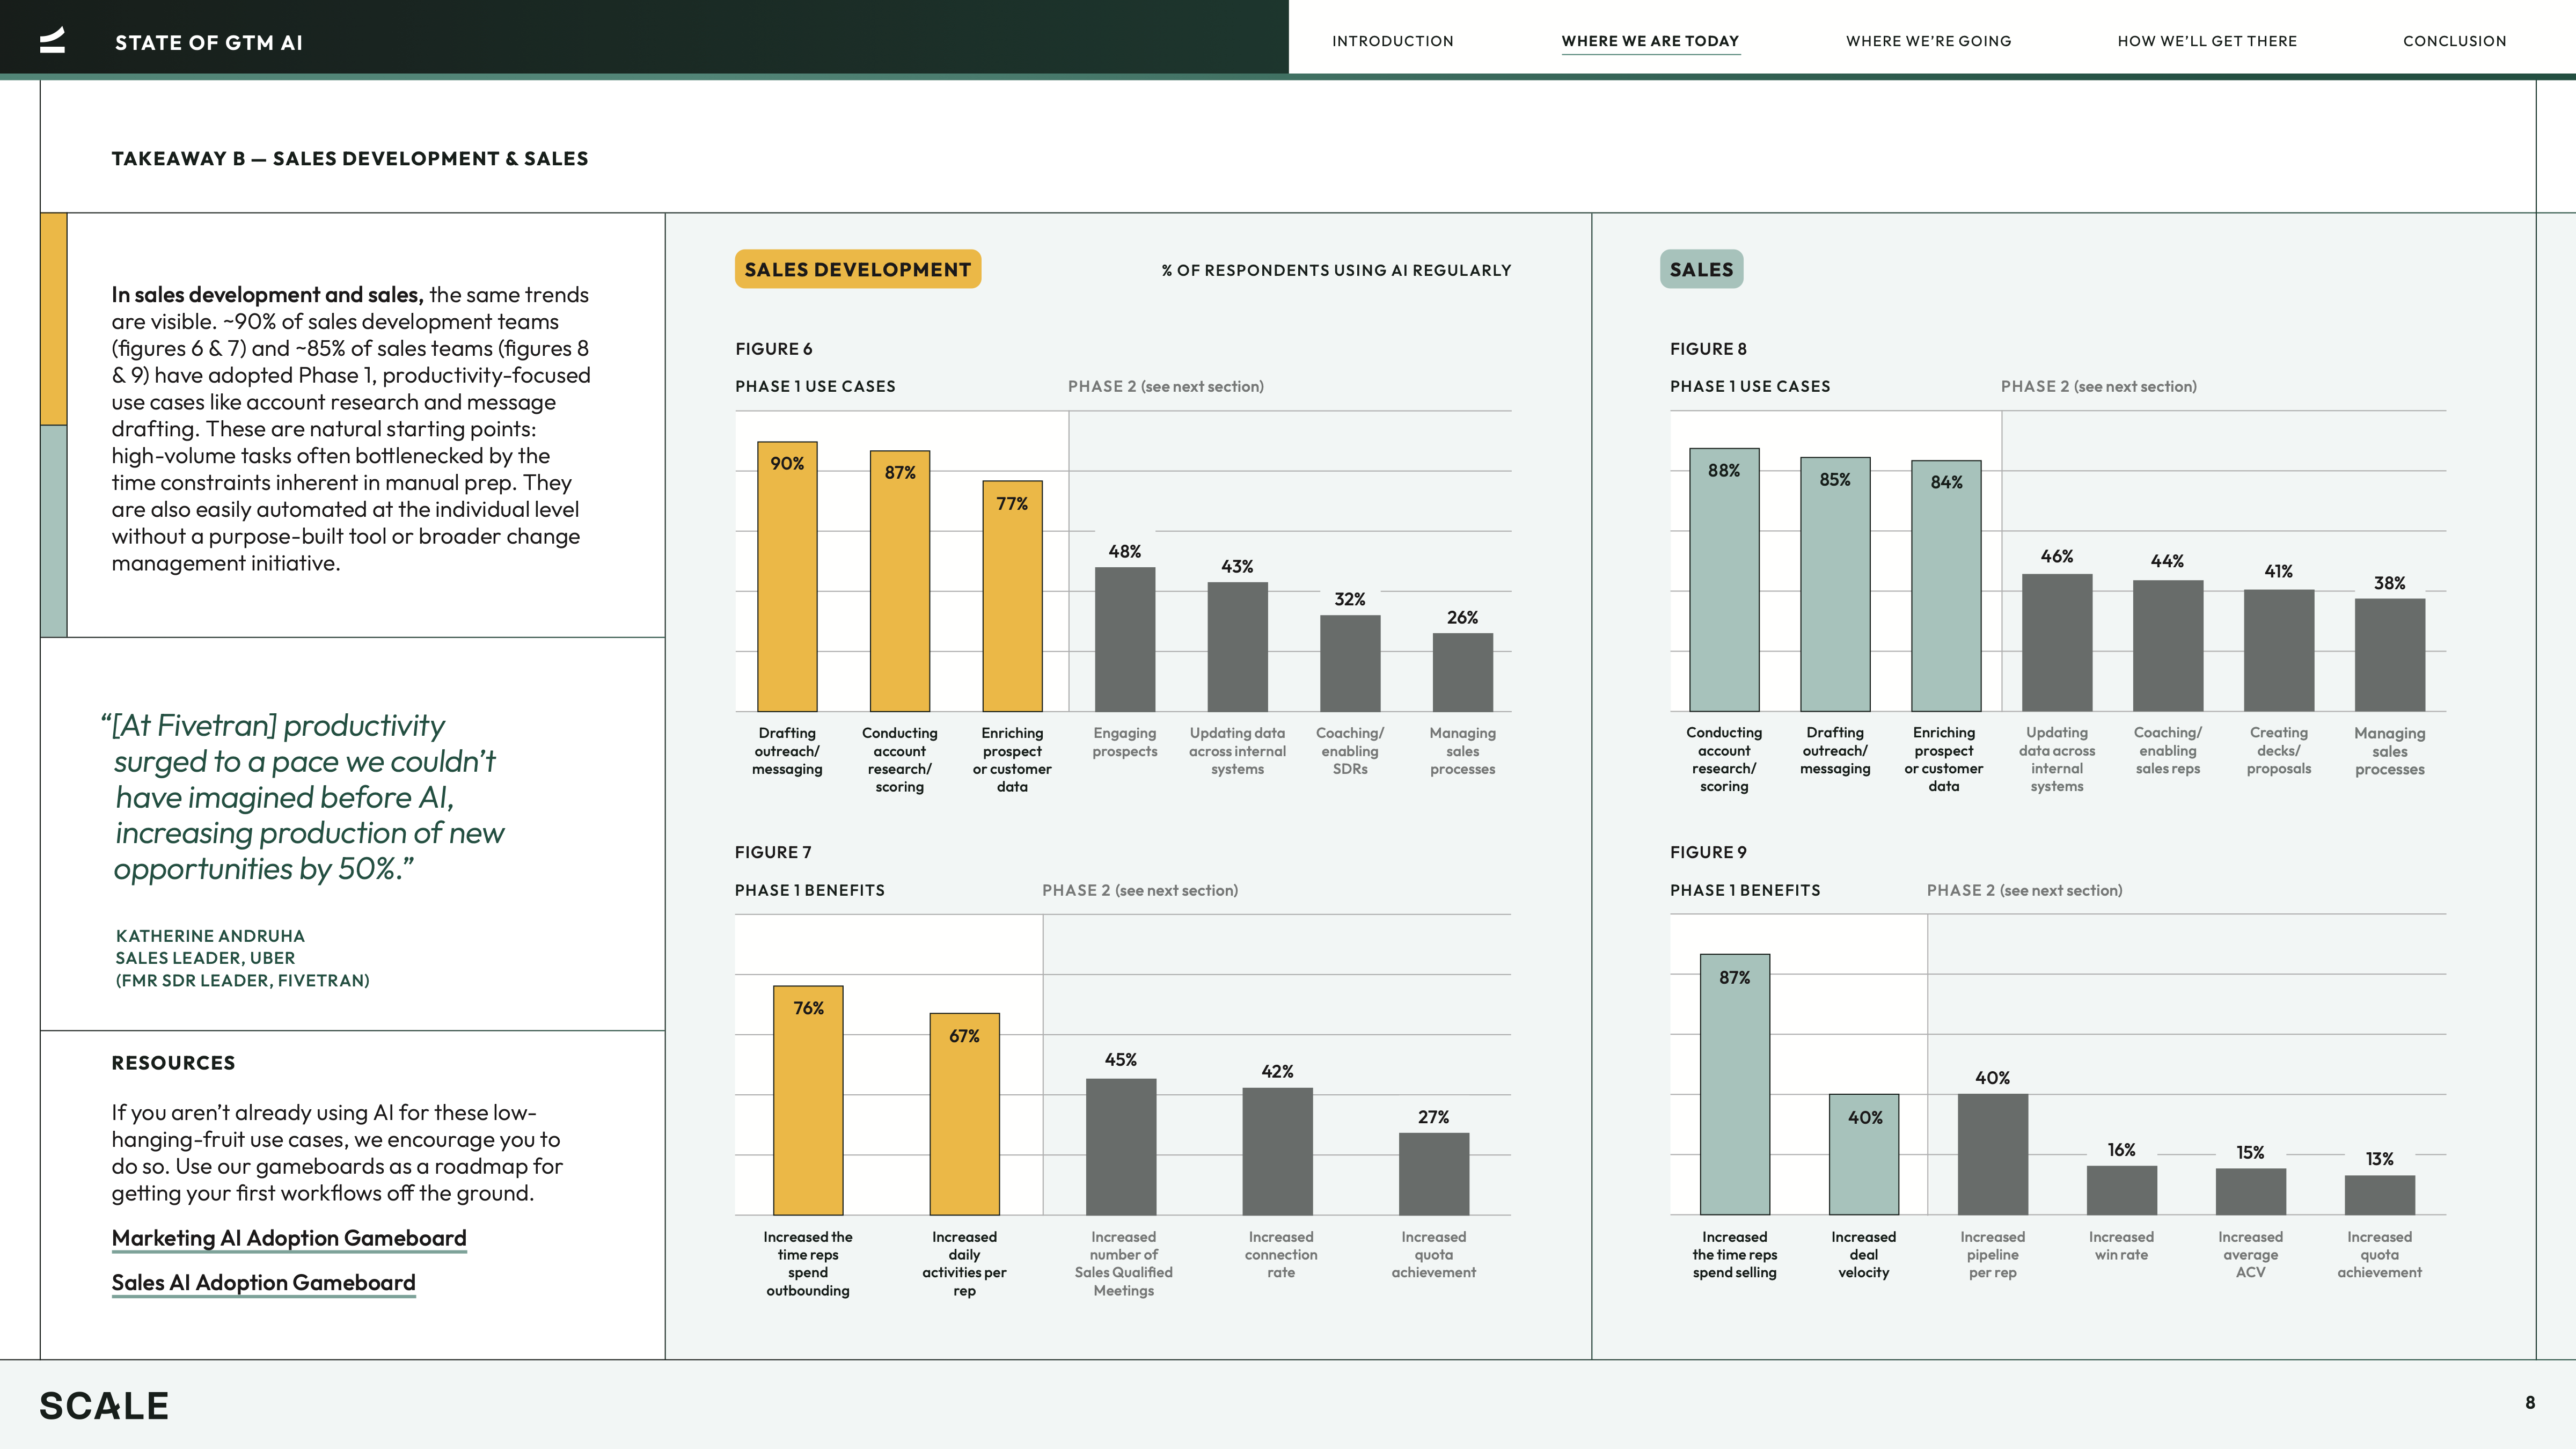Open the Marketing AI Adoption Gameboard link

pyautogui.click(x=289, y=1238)
